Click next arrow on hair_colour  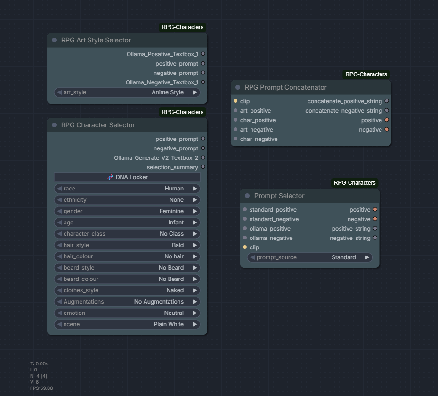pyautogui.click(x=195, y=256)
